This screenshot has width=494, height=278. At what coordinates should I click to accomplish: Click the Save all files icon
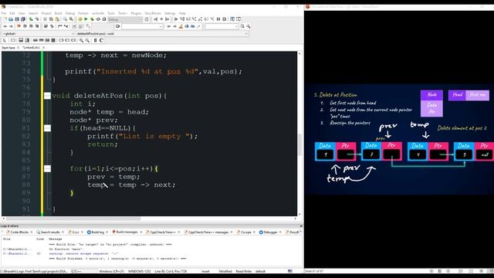[x=23, y=19]
